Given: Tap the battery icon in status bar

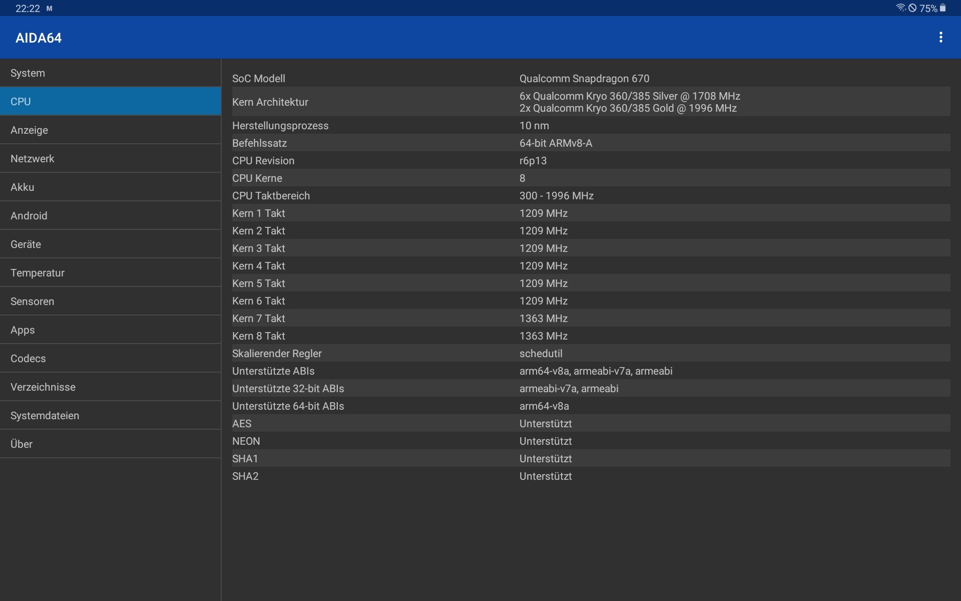Looking at the screenshot, I should click(x=943, y=8).
